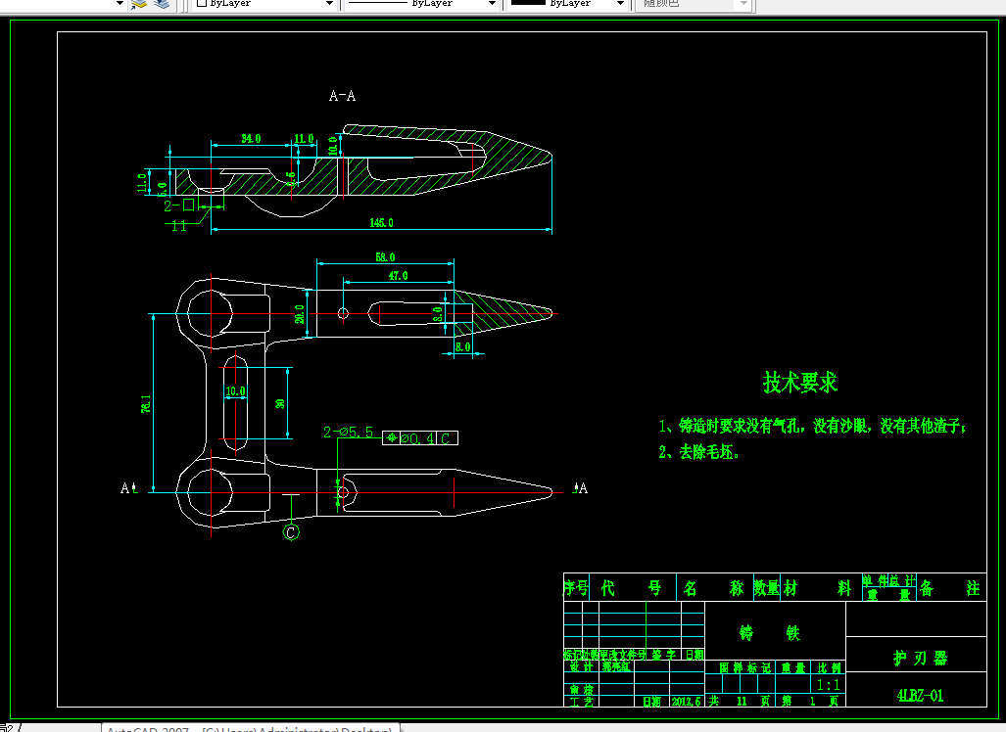Select the 2-□ callout in section view
1006x732 pixels.
[x=179, y=206]
